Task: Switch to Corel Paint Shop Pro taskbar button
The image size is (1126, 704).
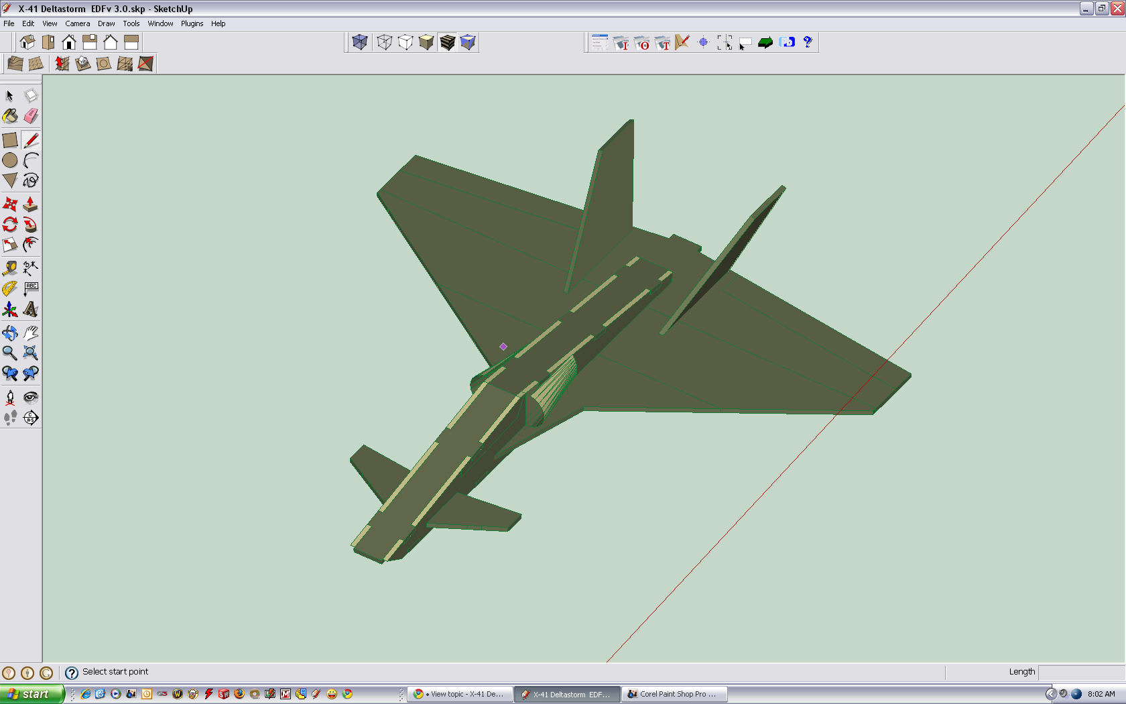Action: pos(674,694)
